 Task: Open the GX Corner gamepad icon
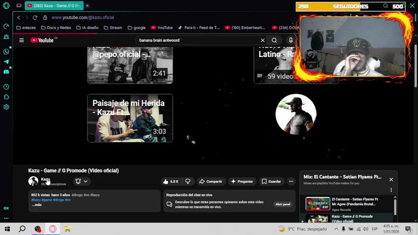click(x=19, y=6)
